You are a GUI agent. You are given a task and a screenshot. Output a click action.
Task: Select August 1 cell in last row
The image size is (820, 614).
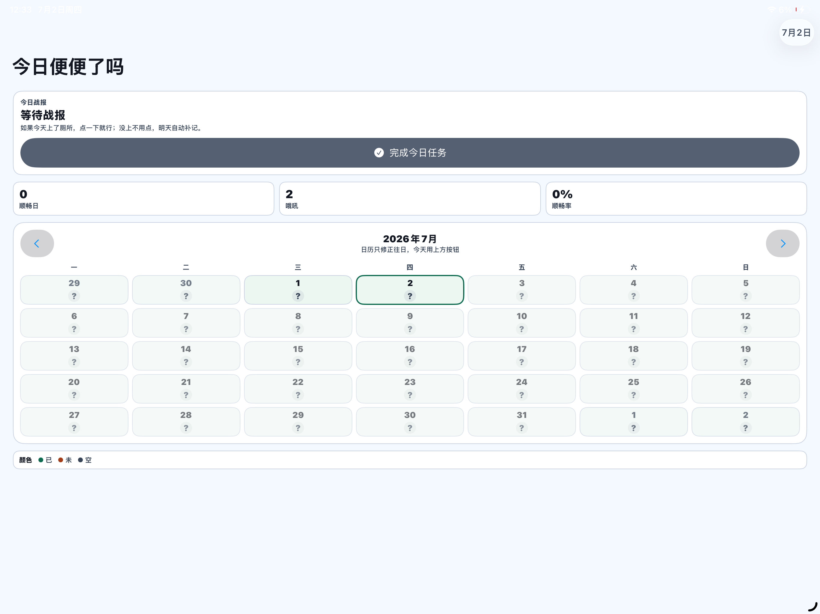coord(634,422)
